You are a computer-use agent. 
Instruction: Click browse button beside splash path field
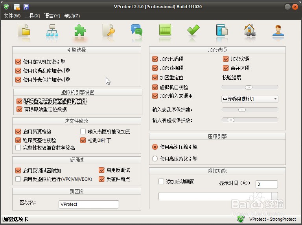coord(274,196)
